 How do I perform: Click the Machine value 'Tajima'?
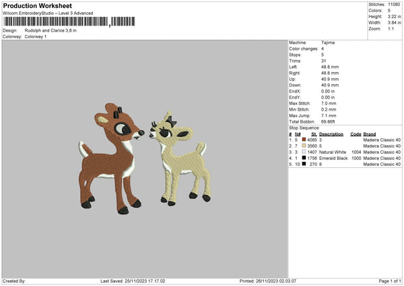pyautogui.click(x=328, y=42)
